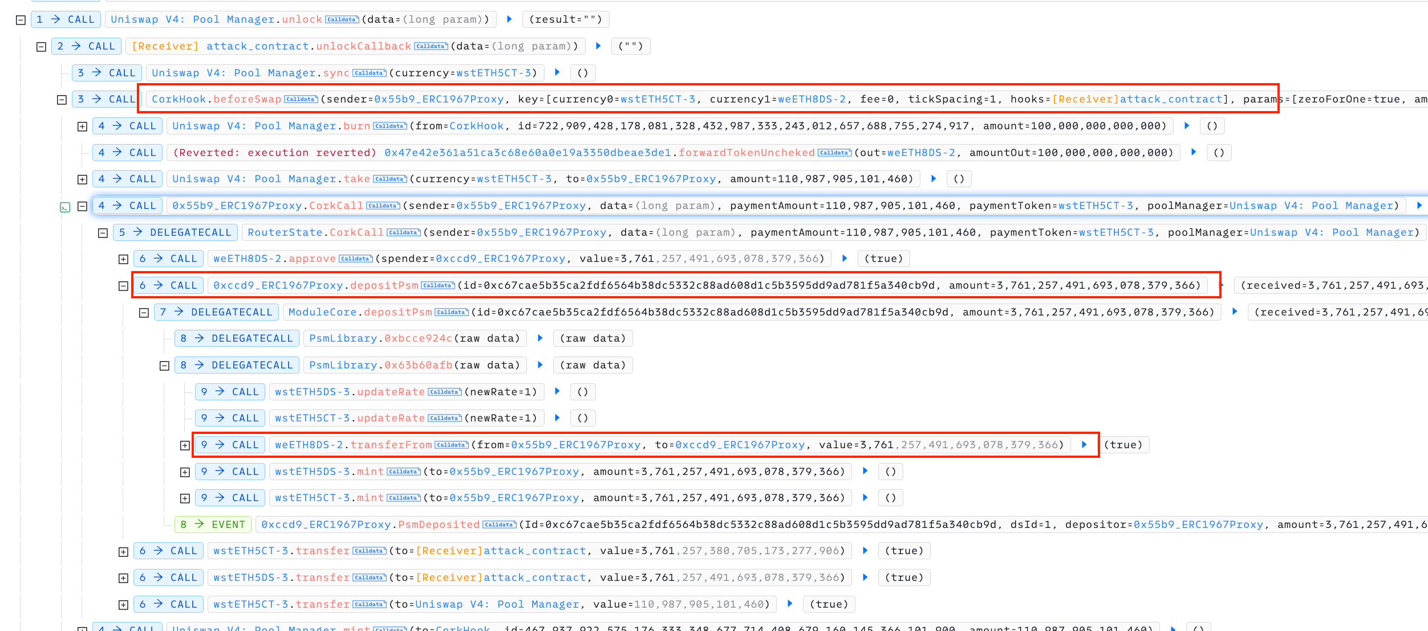1428x631 pixels.
Task: Open the Calldata badge next to sync
Action: point(370,73)
